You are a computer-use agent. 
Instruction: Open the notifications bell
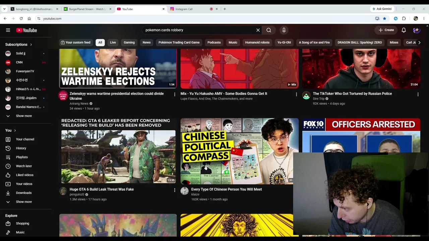pos(404,30)
